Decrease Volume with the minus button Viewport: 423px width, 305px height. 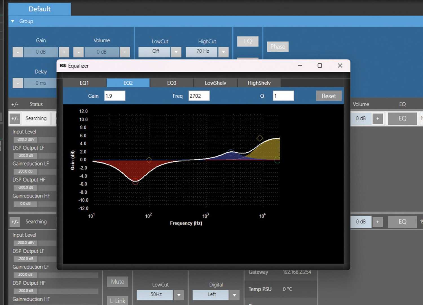pyautogui.click(x=79, y=52)
